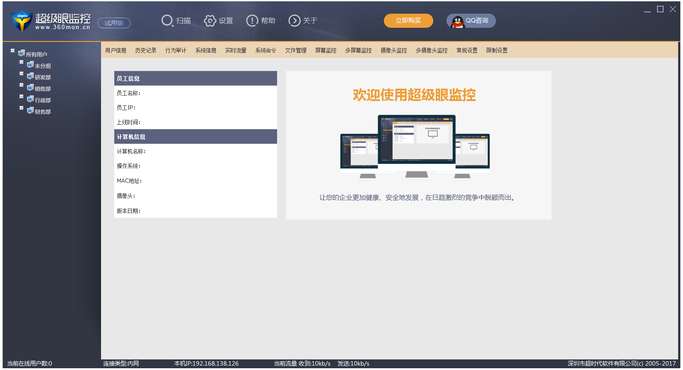
Task: Click the 本机IP status entry
Action: click(206, 364)
